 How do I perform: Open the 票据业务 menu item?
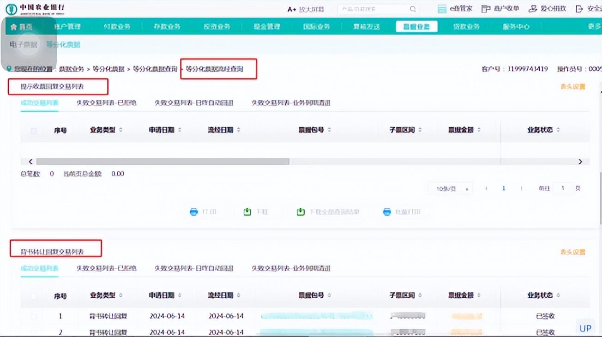416,26
